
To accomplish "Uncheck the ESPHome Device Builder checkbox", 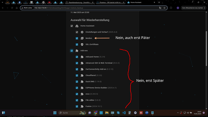I will 77,88.
